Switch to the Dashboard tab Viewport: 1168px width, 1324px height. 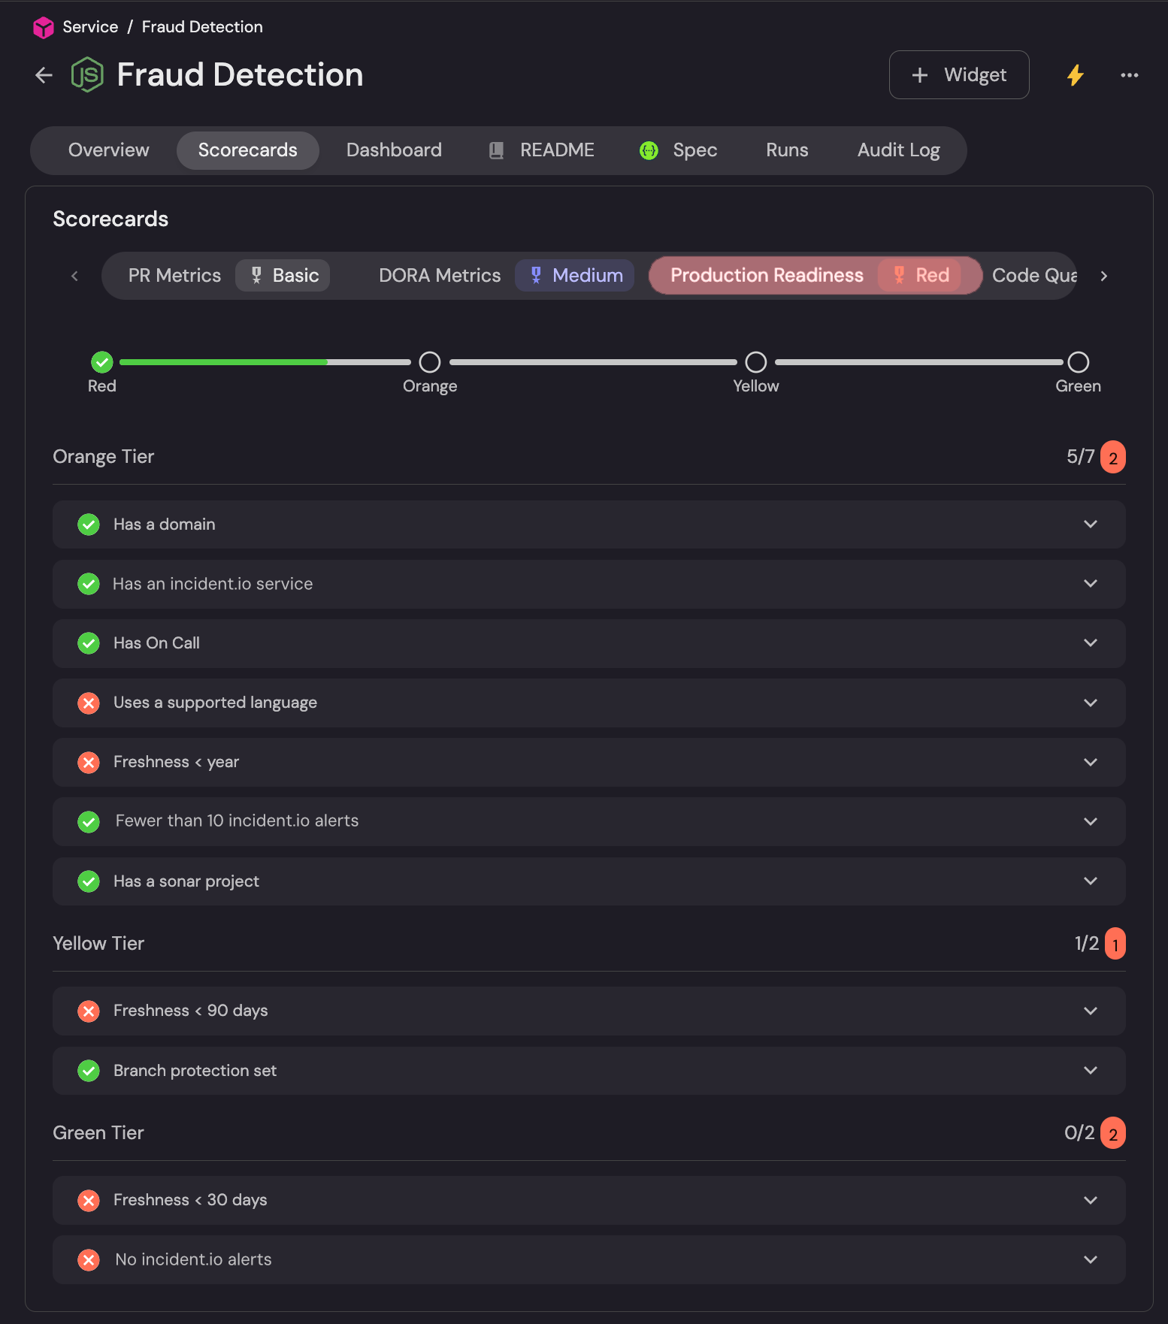[x=394, y=150]
